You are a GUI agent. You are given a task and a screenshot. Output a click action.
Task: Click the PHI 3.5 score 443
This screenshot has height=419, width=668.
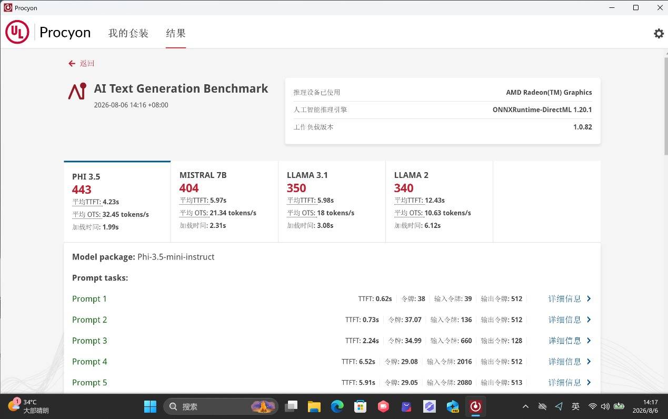click(x=82, y=189)
